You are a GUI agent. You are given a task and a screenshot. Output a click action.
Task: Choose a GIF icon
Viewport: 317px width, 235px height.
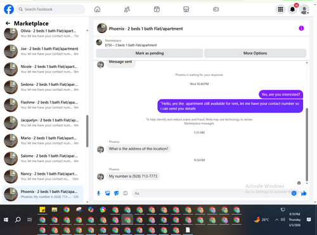[x=126, y=193]
